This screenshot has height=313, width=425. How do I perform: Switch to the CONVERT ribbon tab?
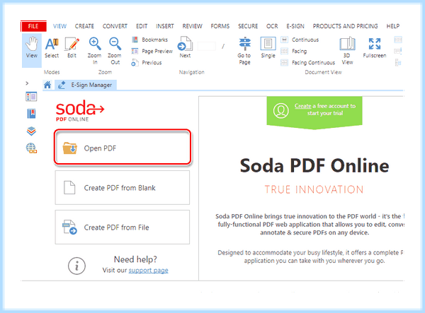point(115,26)
